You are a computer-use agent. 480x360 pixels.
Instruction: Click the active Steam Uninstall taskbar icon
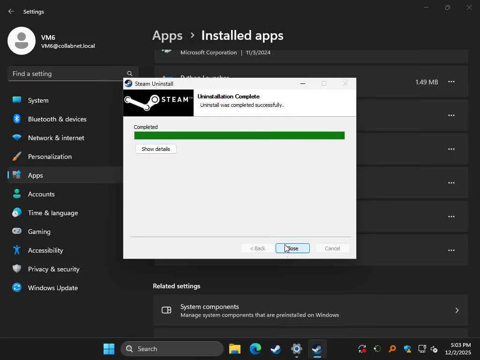click(317, 349)
